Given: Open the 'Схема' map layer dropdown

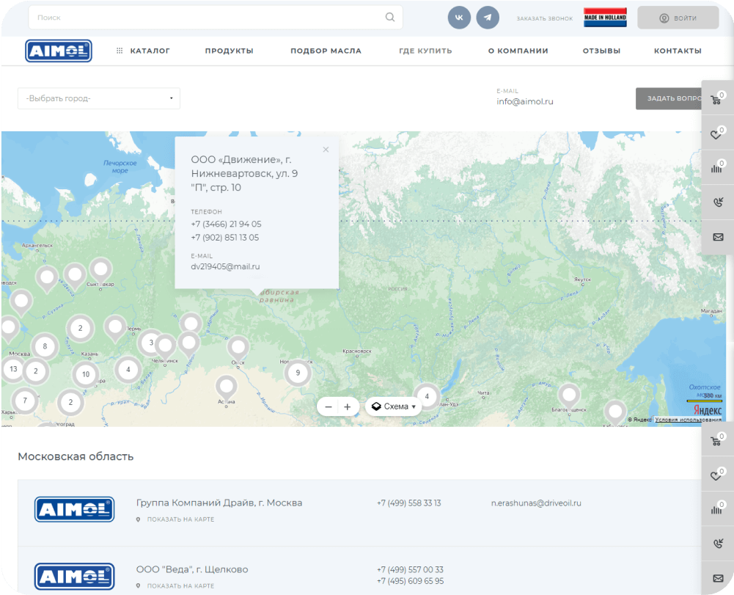Looking at the screenshot, I should click(394, 406).
